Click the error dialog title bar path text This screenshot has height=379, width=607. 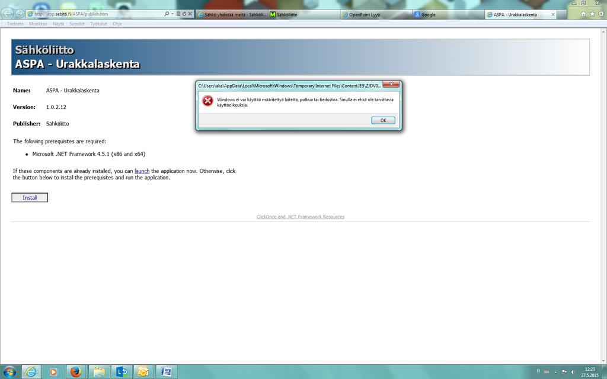[x=289, y=85]
